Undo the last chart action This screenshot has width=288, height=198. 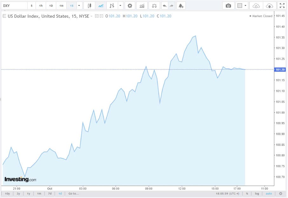click(164, 5)
